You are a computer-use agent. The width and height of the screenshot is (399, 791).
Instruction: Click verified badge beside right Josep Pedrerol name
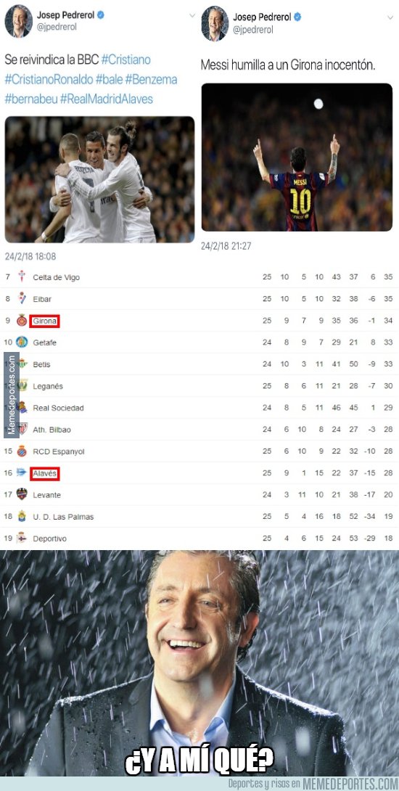(297, 17)
